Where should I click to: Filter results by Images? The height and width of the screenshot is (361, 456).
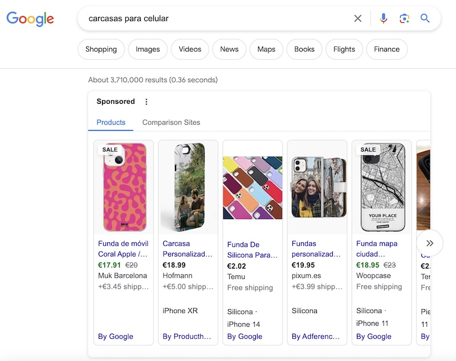click(x=148, y=49)
